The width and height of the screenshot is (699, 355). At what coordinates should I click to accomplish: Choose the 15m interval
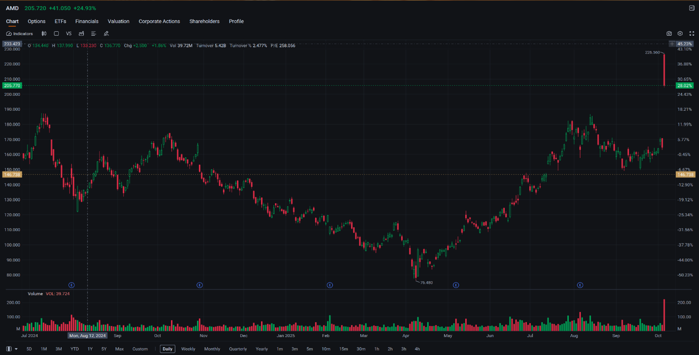coord(344,349)
